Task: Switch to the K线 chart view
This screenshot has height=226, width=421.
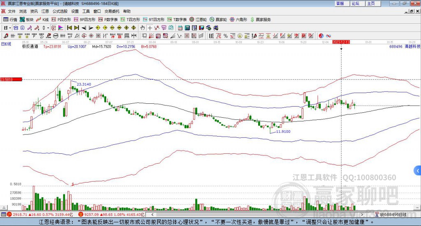Action: [42, 20]
